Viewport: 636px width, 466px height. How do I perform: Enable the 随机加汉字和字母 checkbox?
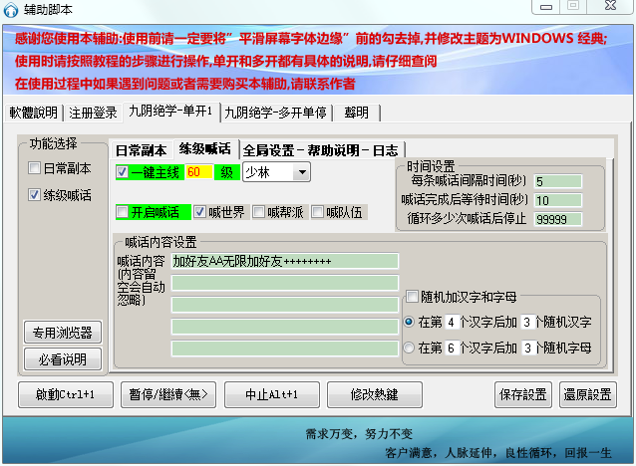[x=413, y=297]
